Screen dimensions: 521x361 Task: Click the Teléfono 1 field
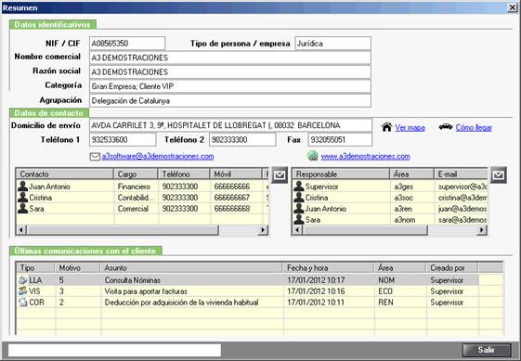pyautogui.click(x=123, y=139)
